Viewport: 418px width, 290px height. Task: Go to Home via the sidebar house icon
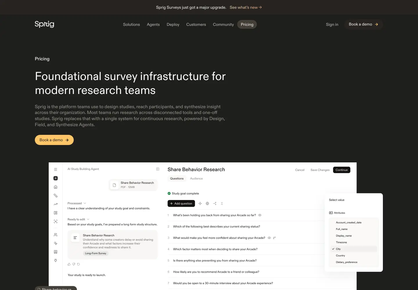[x=55, y=187]
